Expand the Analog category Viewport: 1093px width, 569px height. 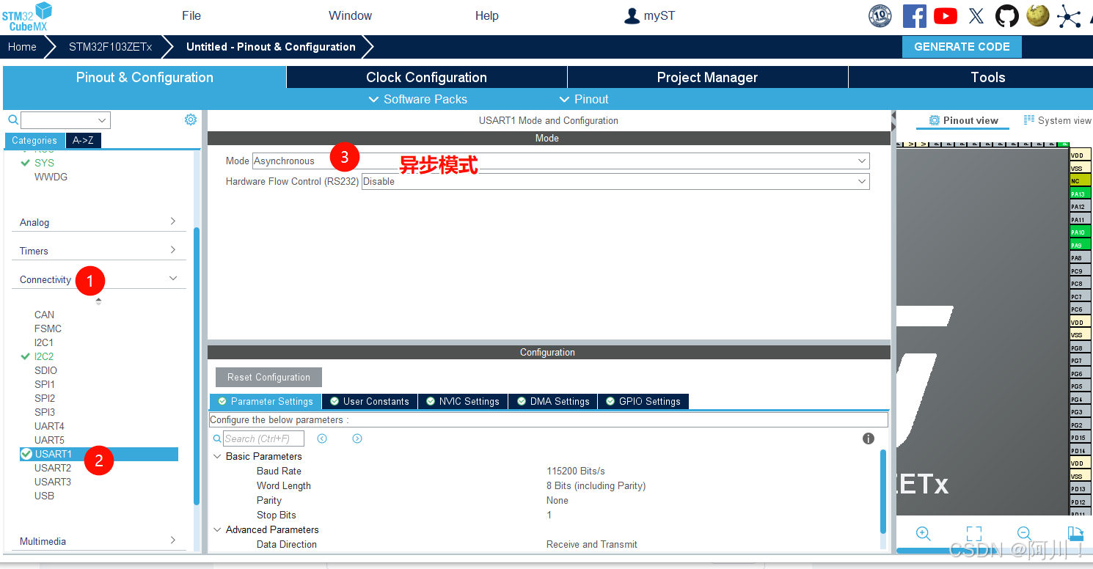click(98, 222)
